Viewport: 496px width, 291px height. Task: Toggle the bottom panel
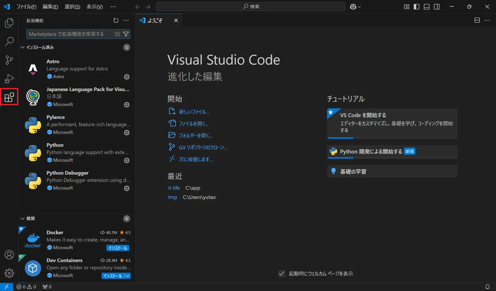click(427, 7)
